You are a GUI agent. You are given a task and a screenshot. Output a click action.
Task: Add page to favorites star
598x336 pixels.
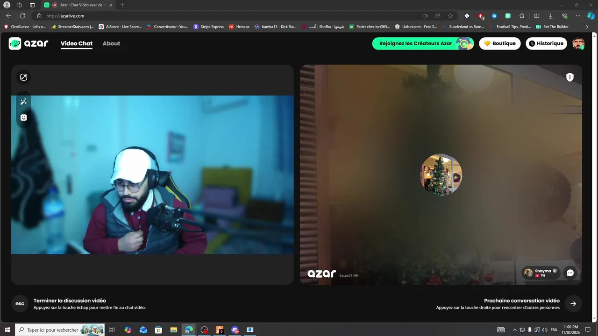click(x=450, y=16)
